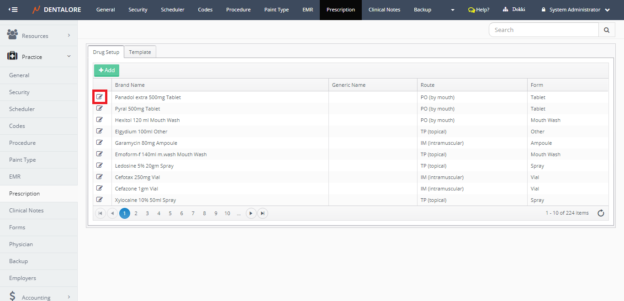624x301 pixels.
Task: Refresh the drug list grid
Action: coord(601,213)
